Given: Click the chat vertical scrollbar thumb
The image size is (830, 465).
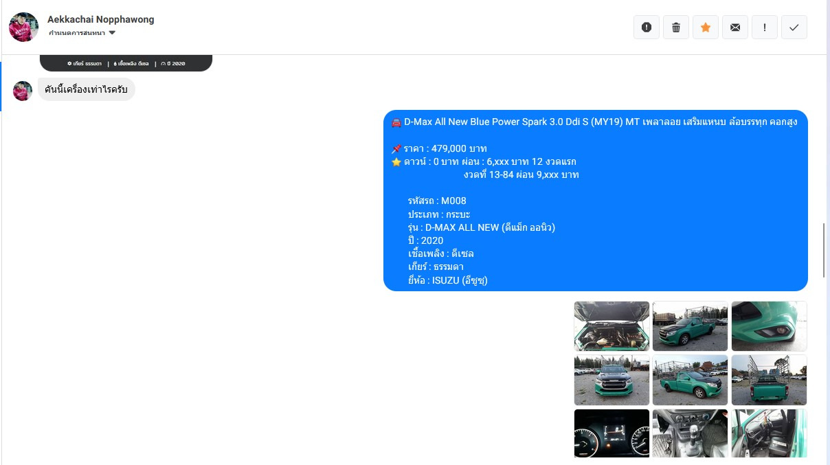Looking at the screenshot, I should tap(824, 250).
